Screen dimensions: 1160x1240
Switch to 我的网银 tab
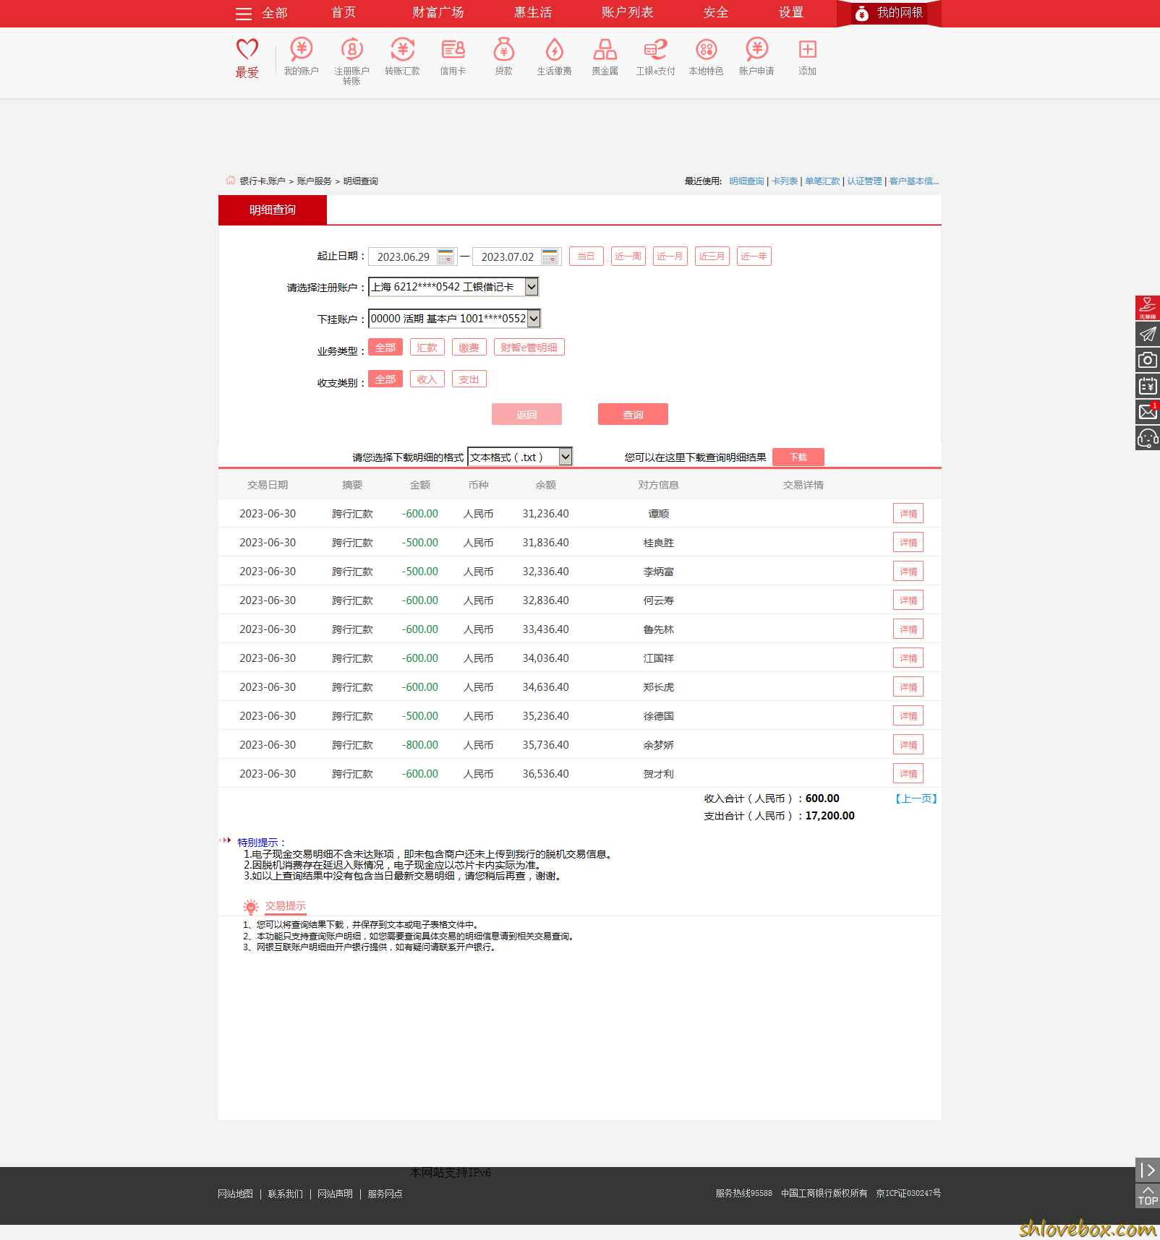pos(890,13)
